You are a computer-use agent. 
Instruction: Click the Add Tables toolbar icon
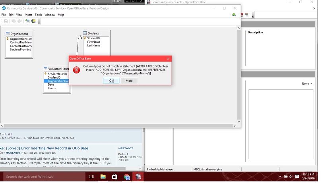27,21
